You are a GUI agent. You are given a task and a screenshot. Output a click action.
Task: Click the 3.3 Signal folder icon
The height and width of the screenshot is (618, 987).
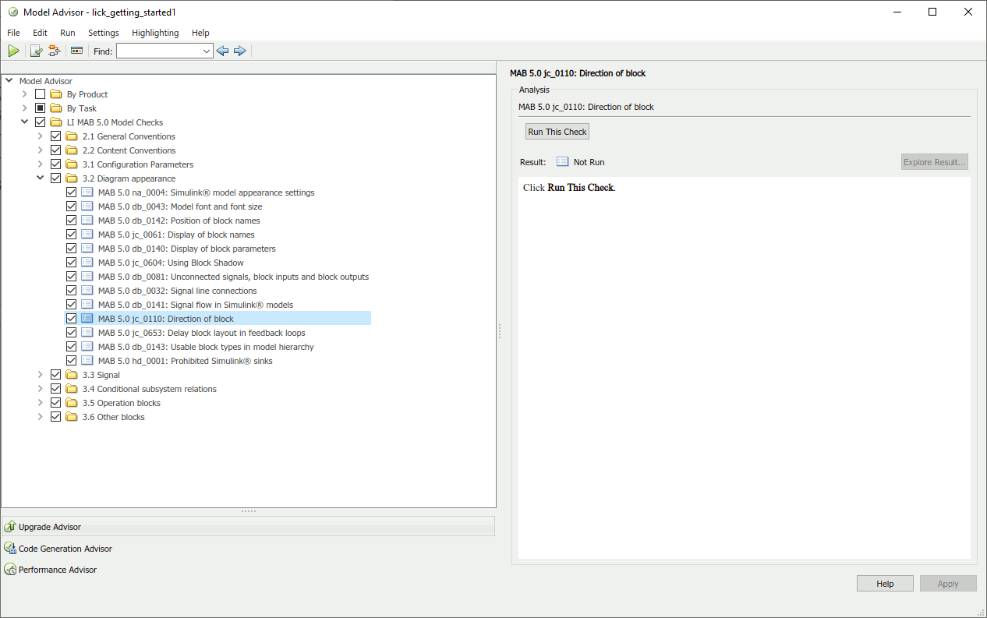click(x=72, y=375)
